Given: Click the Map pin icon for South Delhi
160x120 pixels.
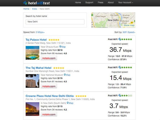Looking at the screenshot, I should click(x=68, y=103).
